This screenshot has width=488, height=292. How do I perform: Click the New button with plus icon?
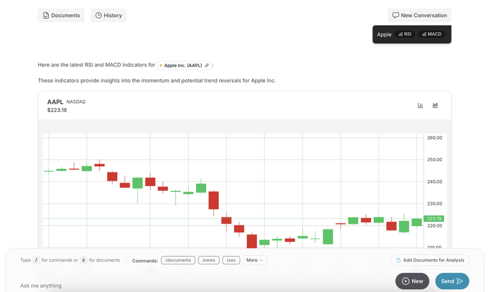pos(412,281)
